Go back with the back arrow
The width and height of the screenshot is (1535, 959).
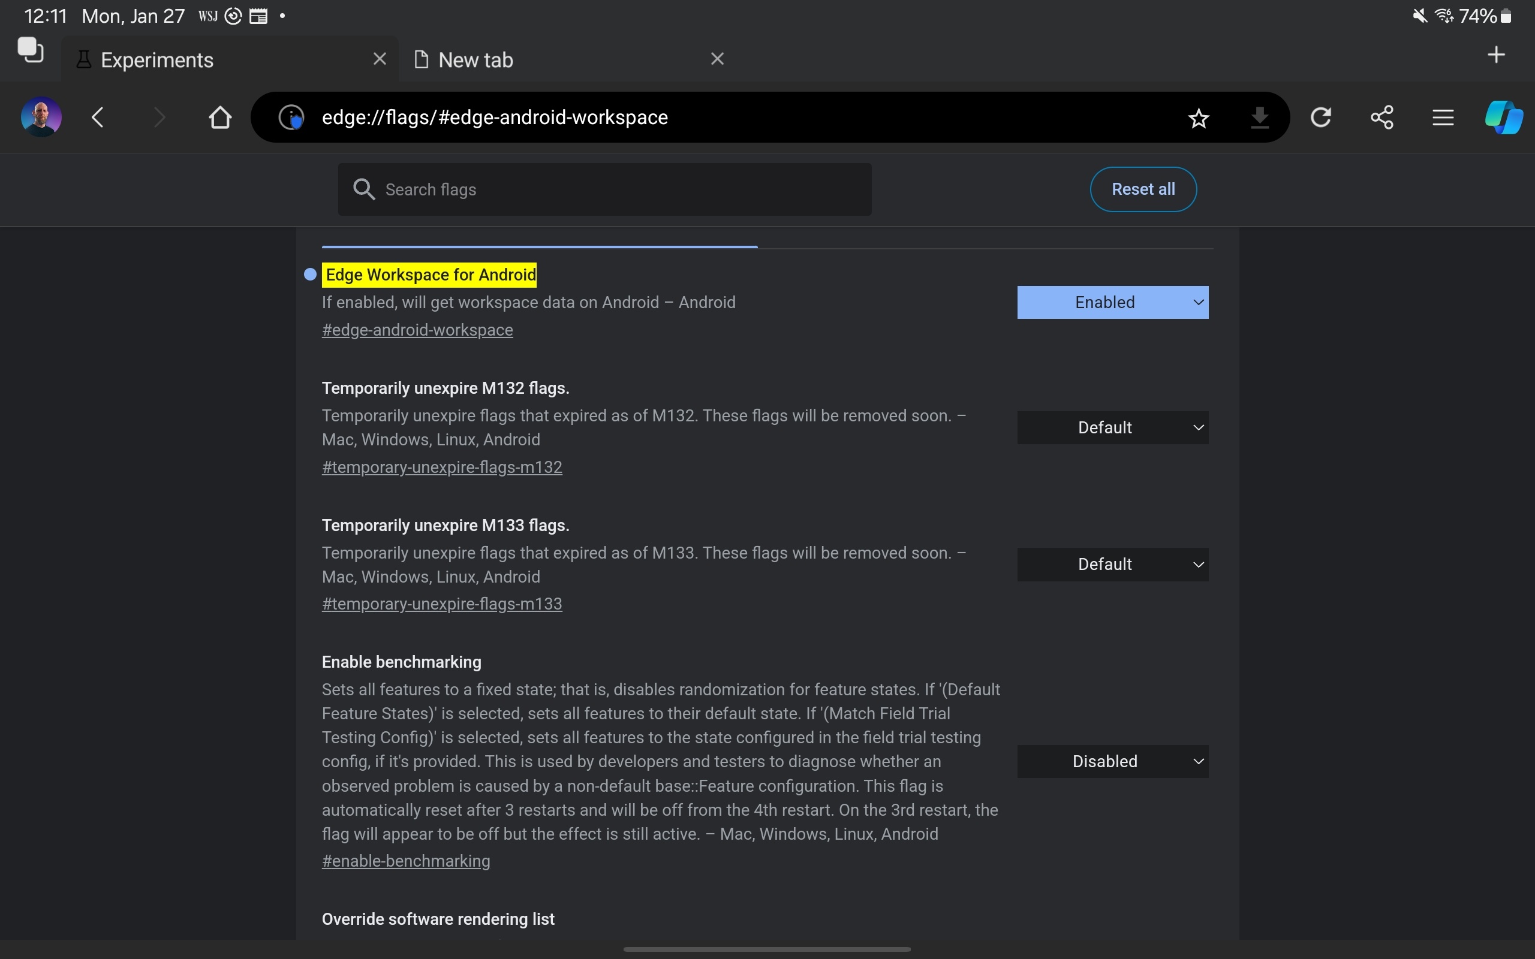click(x=98, y=117)
